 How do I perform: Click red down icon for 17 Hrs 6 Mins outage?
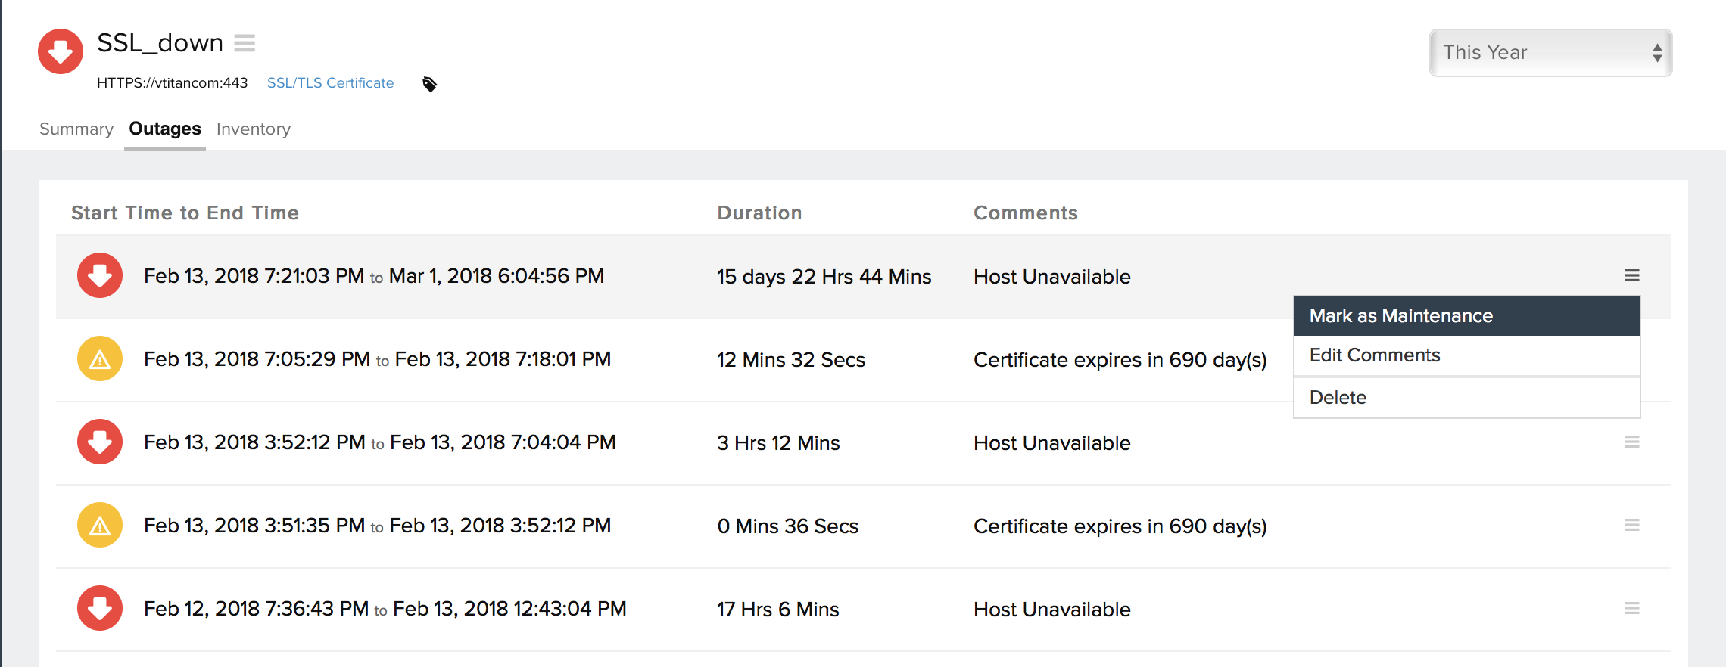click(x=100, y=609)
